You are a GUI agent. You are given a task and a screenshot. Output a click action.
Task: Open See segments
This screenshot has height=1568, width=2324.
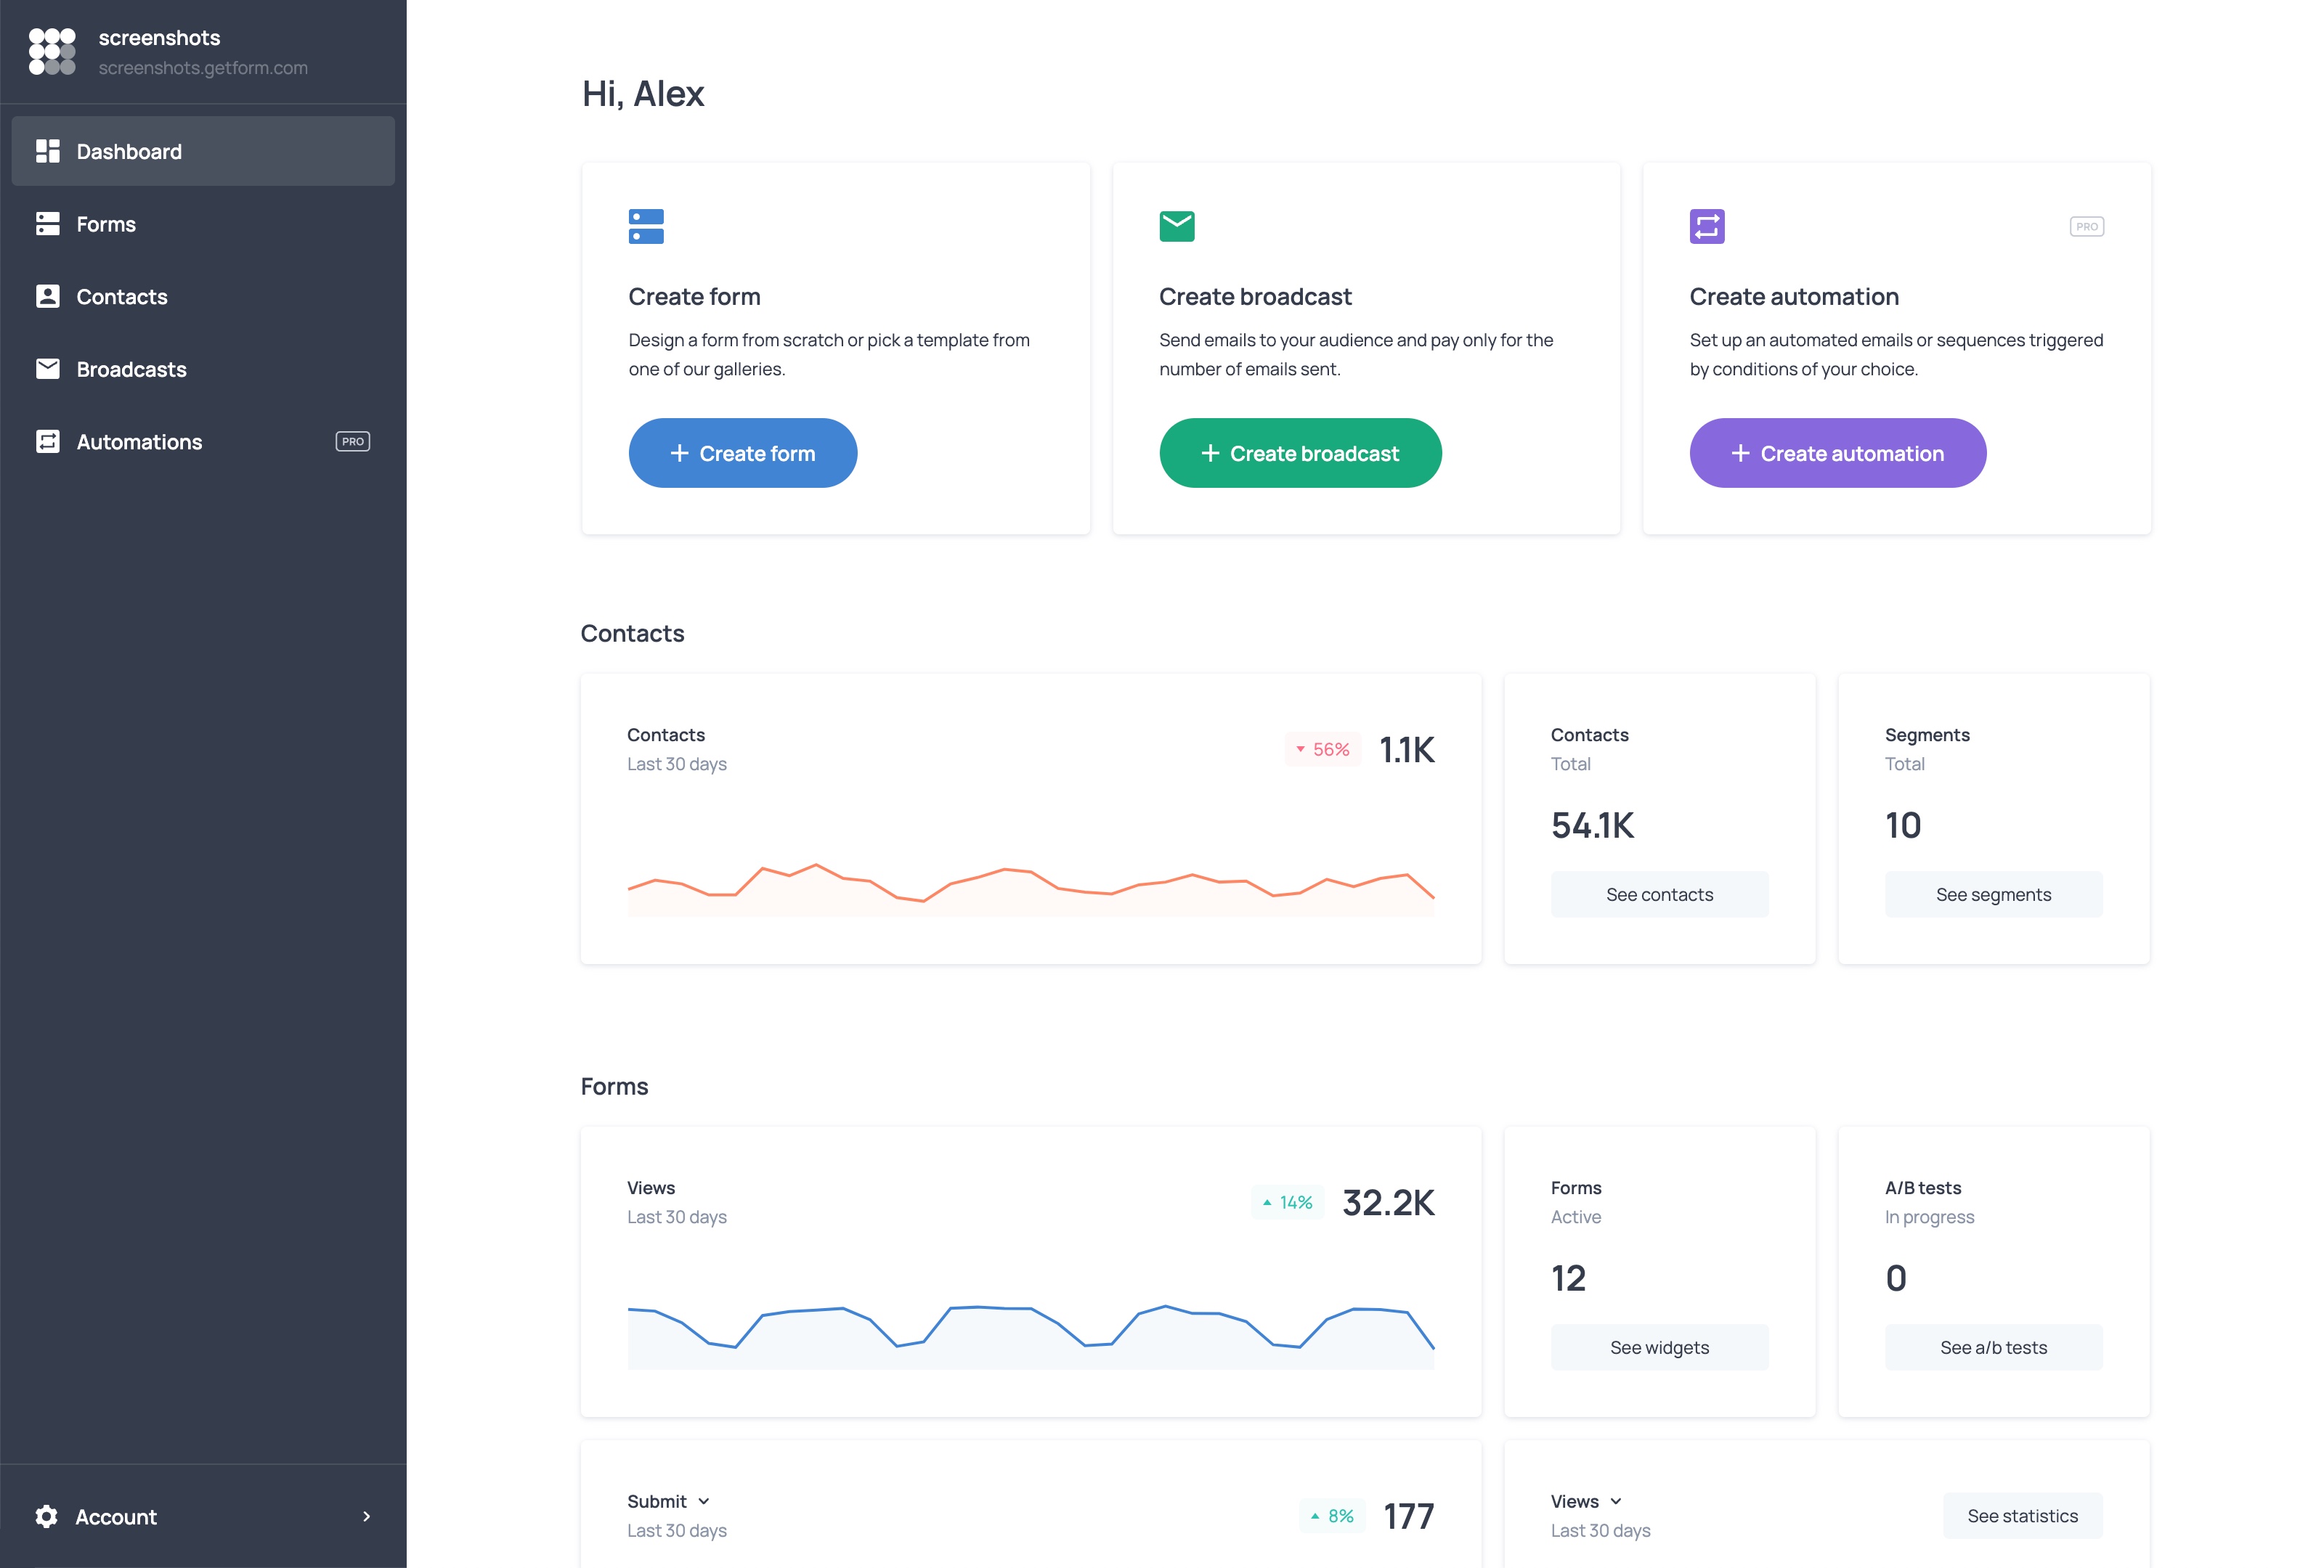pos(1992,894)
